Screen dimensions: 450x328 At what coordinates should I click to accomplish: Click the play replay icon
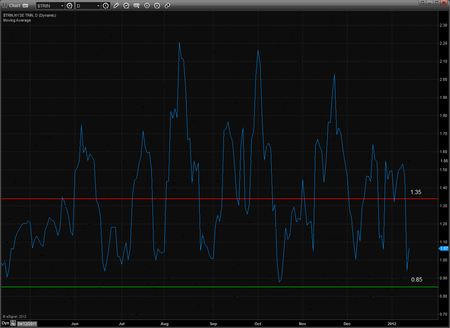[x=147, y=6]
